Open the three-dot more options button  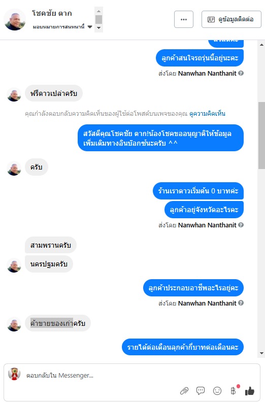(x=184, y=19)
